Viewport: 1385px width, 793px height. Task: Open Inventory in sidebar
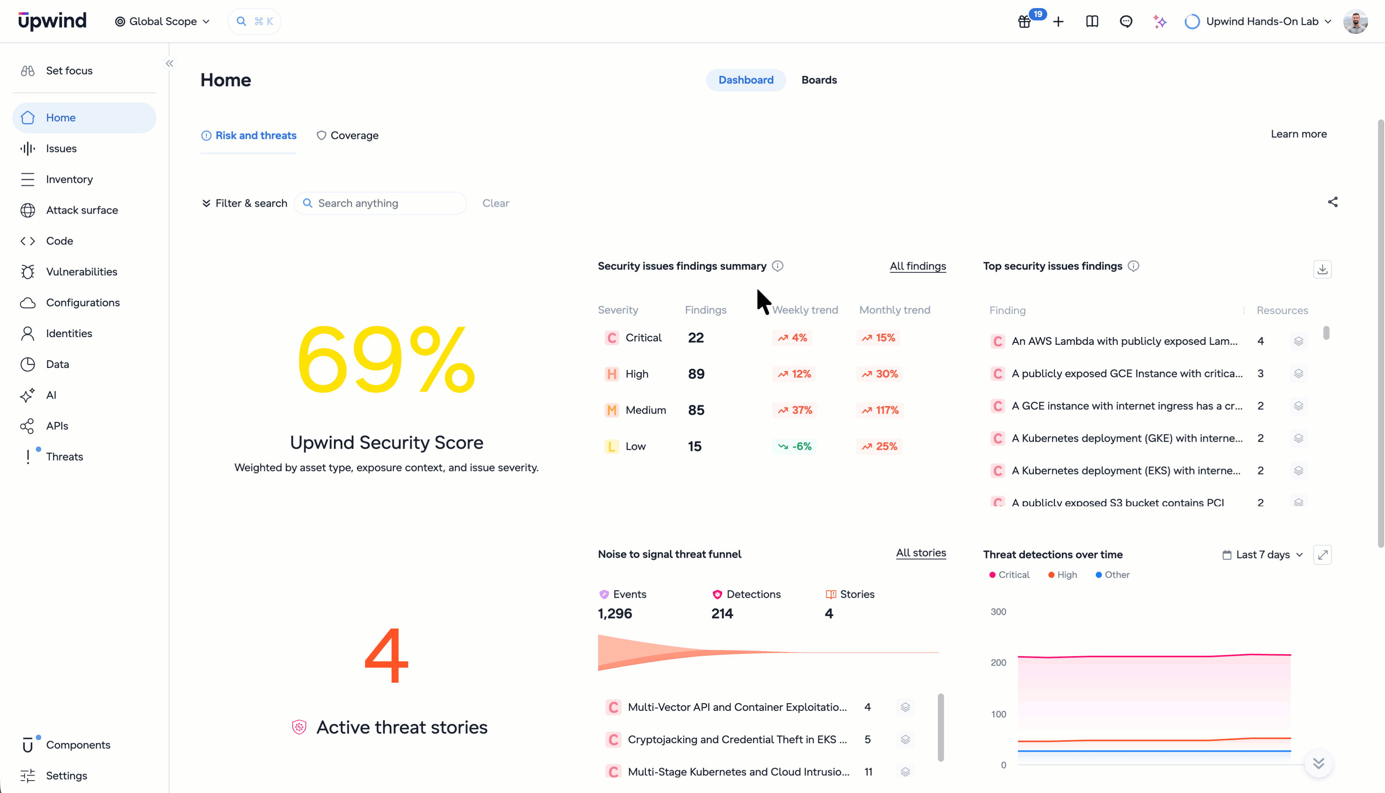(x=84, y=179)
